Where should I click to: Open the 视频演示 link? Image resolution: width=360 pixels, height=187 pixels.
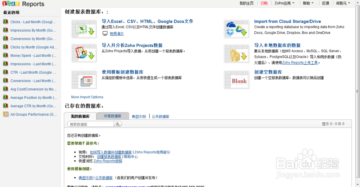coord(117,34)
